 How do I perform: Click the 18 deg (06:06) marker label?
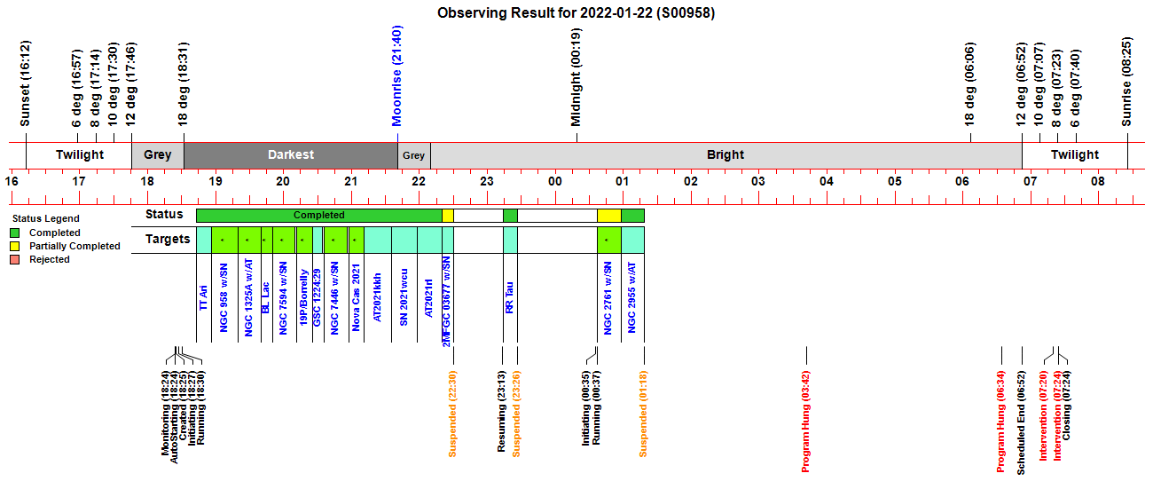[x=970, y=85]
